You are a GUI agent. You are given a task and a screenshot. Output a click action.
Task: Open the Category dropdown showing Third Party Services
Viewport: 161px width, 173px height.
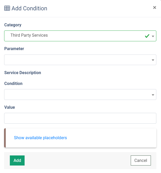[x=80, y=36]
